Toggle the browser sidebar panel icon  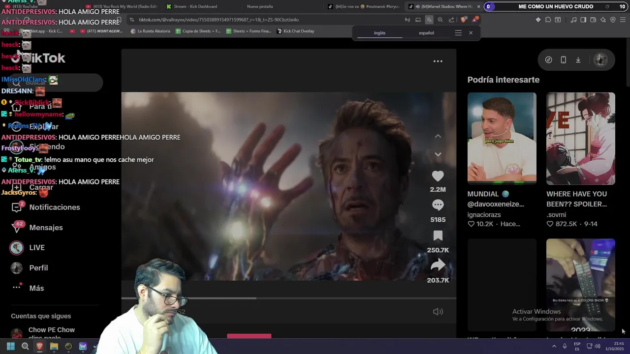[x=583, y=20]
